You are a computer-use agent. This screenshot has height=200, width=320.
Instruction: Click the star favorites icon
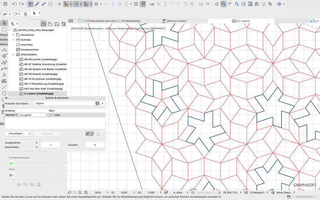(217, 4)
